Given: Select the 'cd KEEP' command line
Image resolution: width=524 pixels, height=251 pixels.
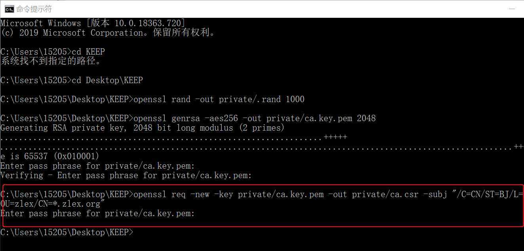Looking at the screenshot, I should click(x=53, y=52).
